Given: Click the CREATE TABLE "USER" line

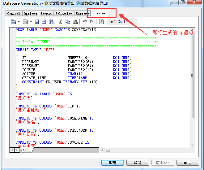Looking at the screenshot, I should 36,50.
